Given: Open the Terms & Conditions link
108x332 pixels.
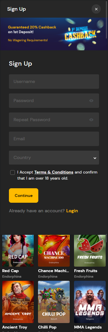Looking at the screenshot, I should [54, 172].
